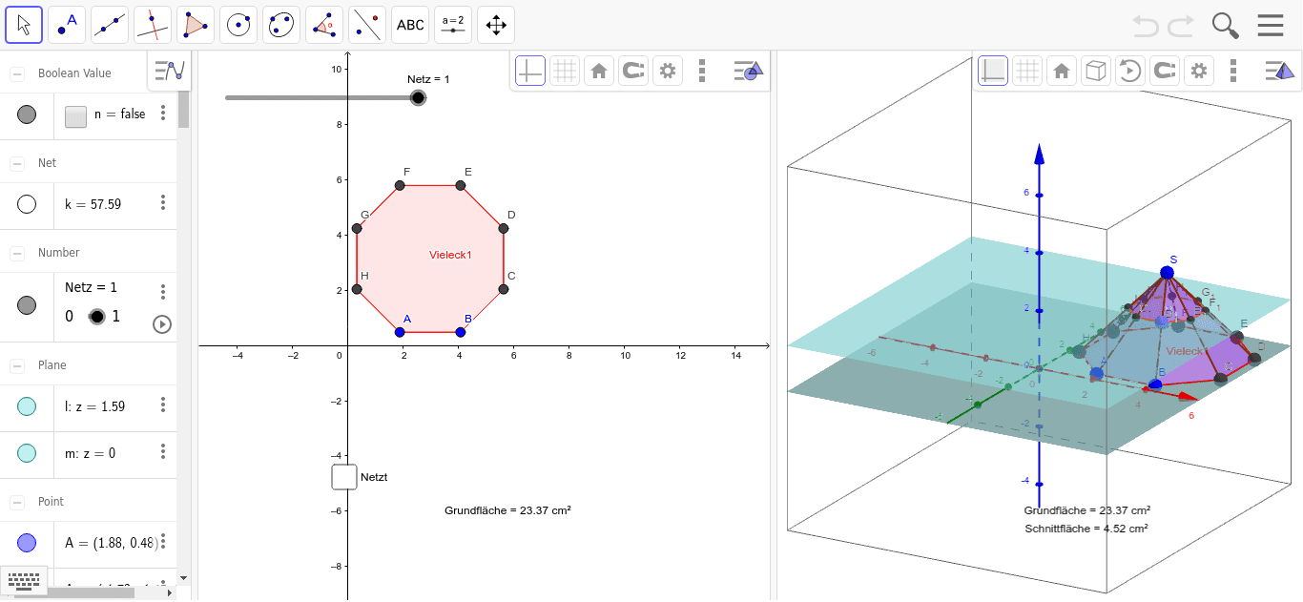Toggle the 3D clipping box cube icon
The height and width of the screenshot is (602, 1303).
[1096, 71]
